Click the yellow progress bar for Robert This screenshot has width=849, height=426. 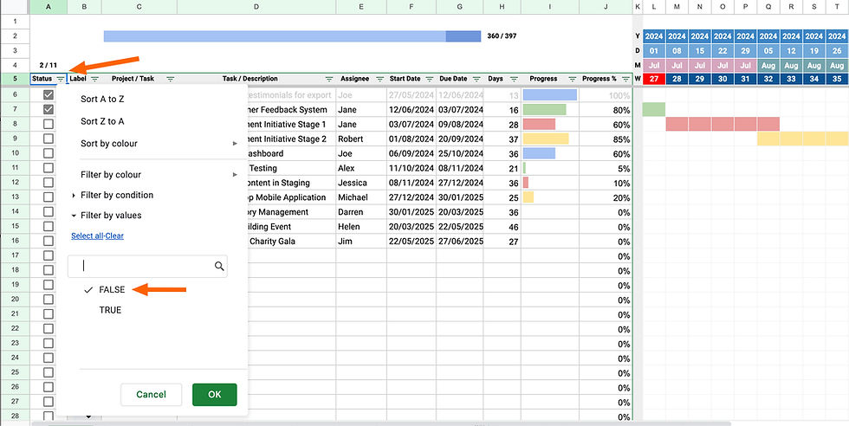[546, 139]
